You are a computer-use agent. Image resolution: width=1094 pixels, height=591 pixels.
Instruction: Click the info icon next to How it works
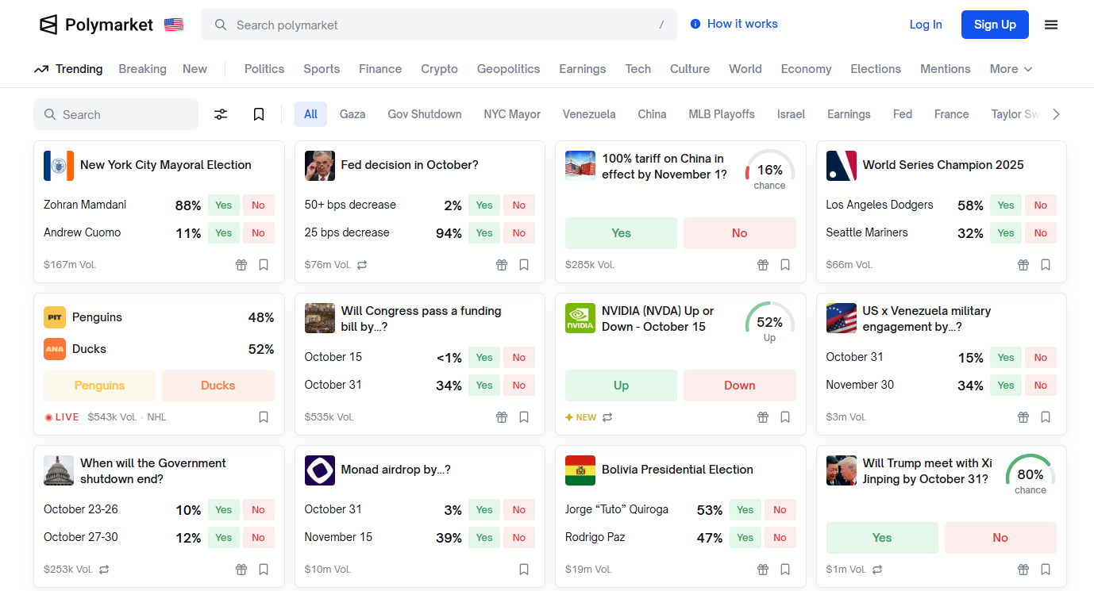(x=695, y=24)
